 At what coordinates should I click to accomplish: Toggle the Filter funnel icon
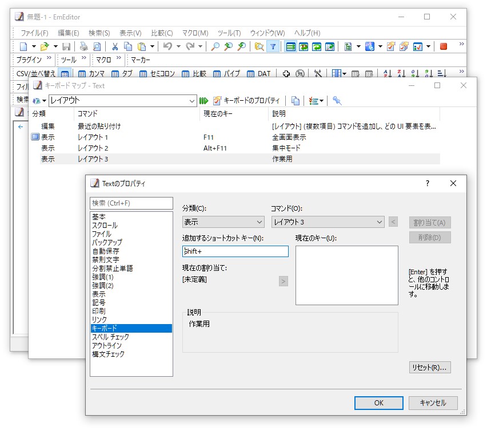click(273, 47)
